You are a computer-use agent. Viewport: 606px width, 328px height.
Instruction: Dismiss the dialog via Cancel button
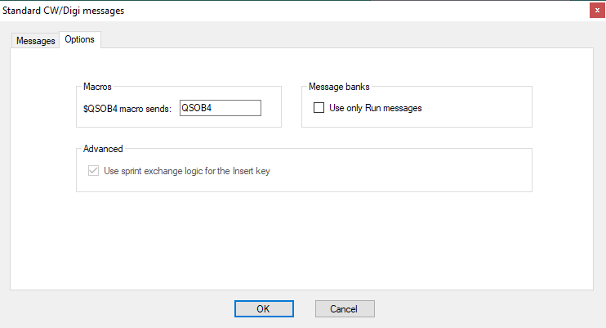coord(345,308)
